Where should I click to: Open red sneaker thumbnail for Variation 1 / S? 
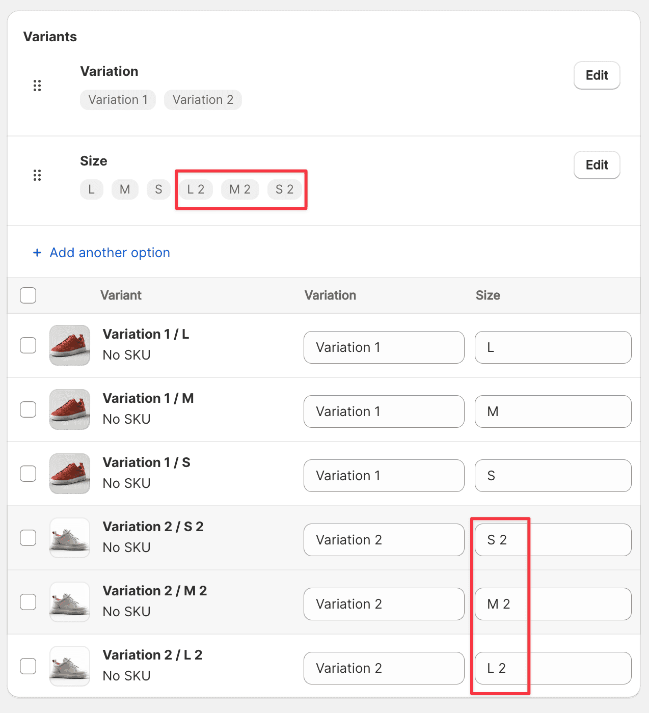pos(70,474)
